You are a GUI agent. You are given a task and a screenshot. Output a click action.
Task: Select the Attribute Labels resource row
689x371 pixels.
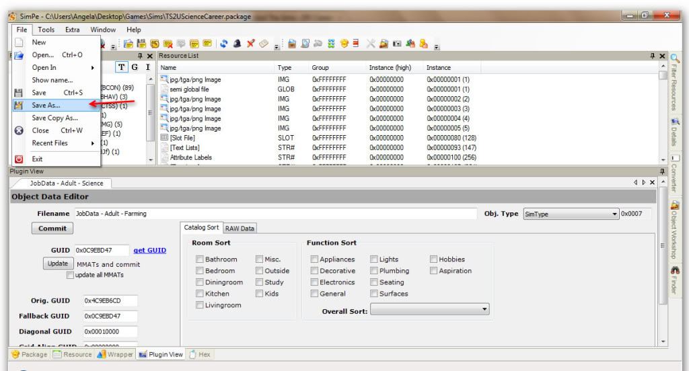click(x=318, y=157)
